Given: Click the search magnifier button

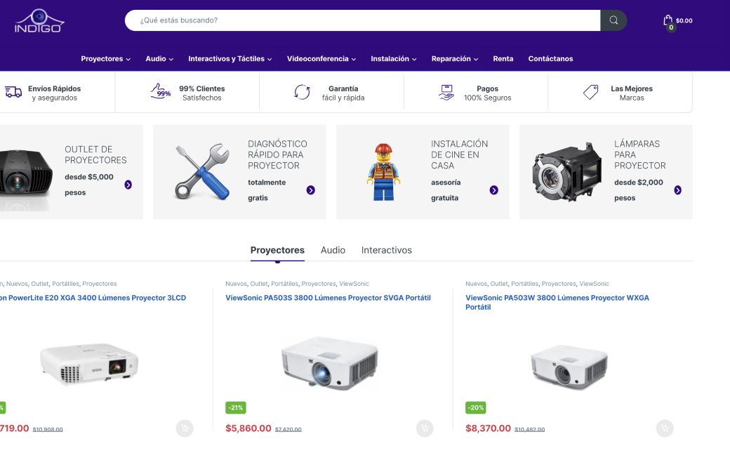Looking at the screenshot, I should [x=613, y=20].
